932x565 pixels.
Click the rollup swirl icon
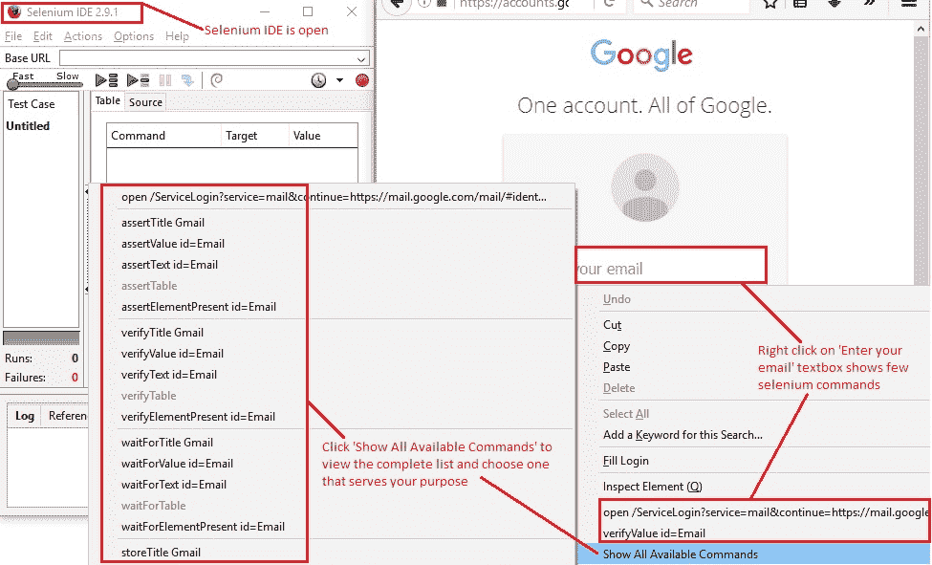tap(217, 80)
